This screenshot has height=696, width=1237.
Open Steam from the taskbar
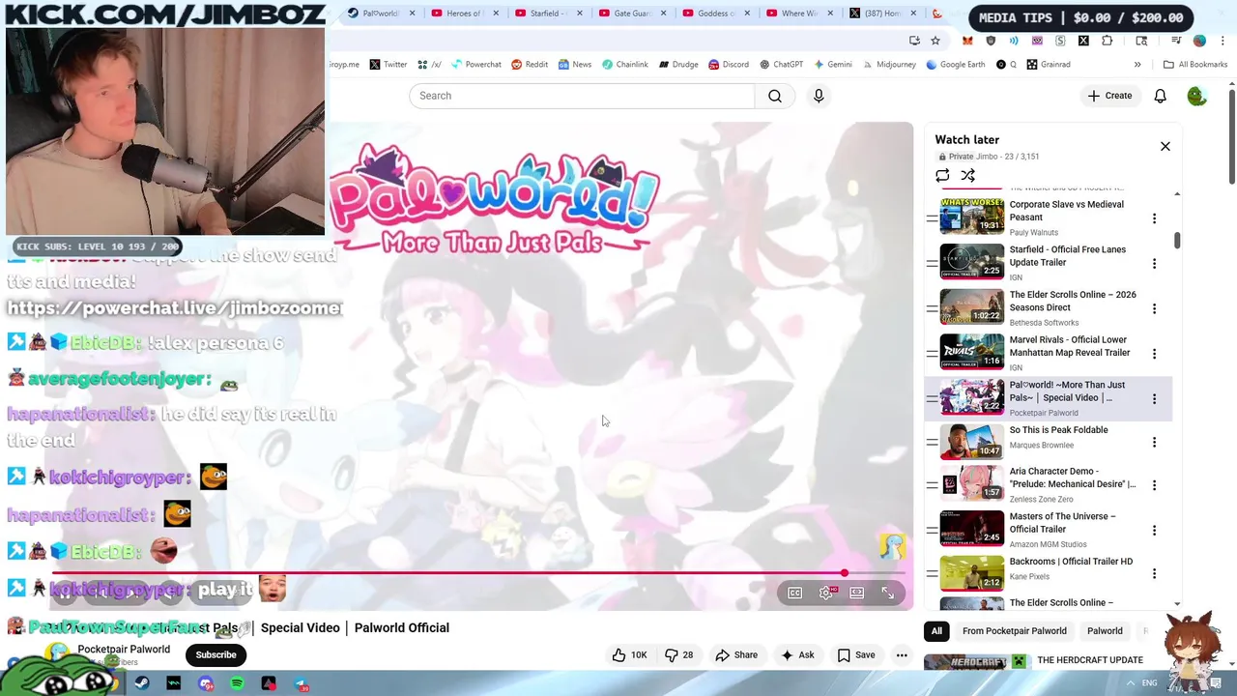(x=142, y=684)
